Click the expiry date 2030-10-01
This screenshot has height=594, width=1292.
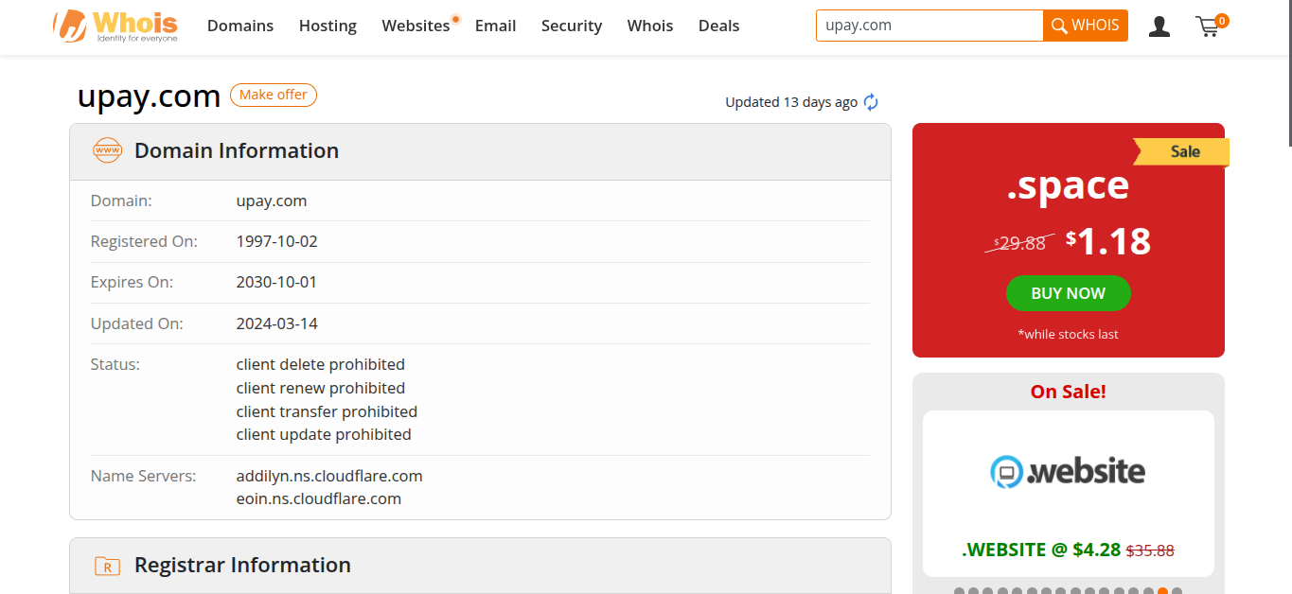tap(277, 282)
